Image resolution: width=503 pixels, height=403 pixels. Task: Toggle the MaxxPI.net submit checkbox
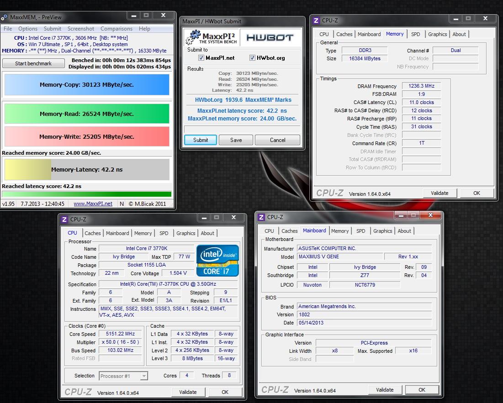[x=201, y=58]
